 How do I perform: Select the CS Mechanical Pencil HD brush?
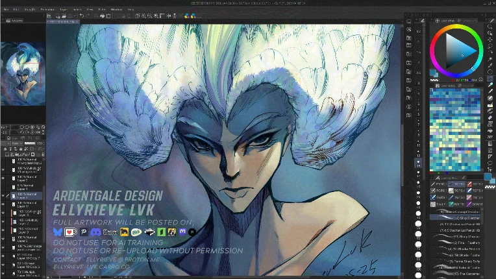[455, 230]
